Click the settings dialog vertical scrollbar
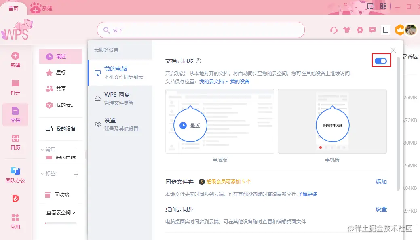Image resolution: width=420 pixels, height=240 pixels. [398, 123]
